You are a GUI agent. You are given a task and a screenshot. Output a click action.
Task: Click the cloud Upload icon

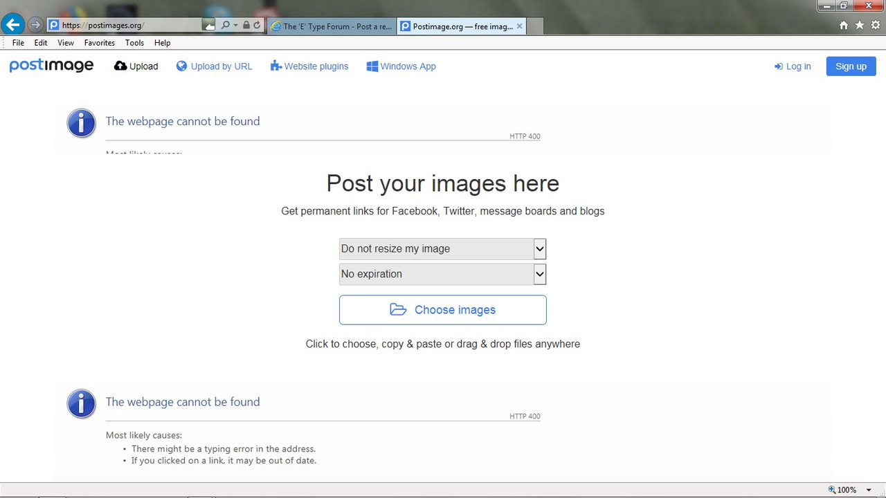tap(120, 66)
